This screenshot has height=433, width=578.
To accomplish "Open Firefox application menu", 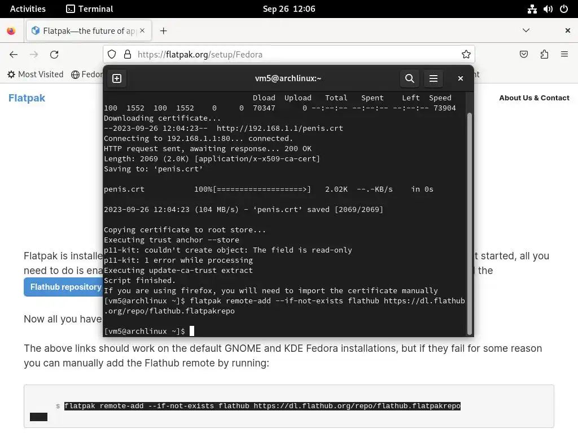I will (564, 55).
